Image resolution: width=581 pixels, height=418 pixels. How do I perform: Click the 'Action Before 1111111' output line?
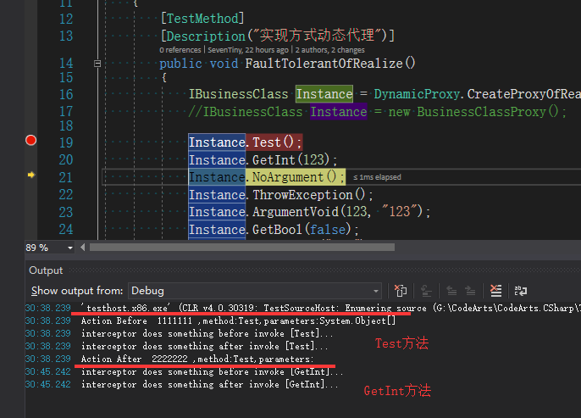[x=238, y=320]
